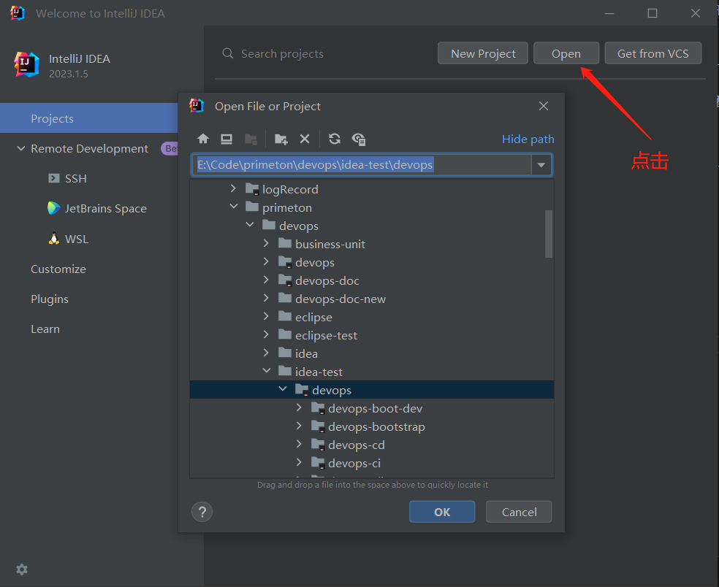This screenshot has width=719, height=587.
Task: Click the Delete (X) toolbar icon
Action: pyautogui.click(x=305, y=139)
